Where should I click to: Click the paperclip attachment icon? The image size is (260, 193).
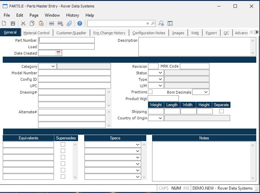[69, 23]
